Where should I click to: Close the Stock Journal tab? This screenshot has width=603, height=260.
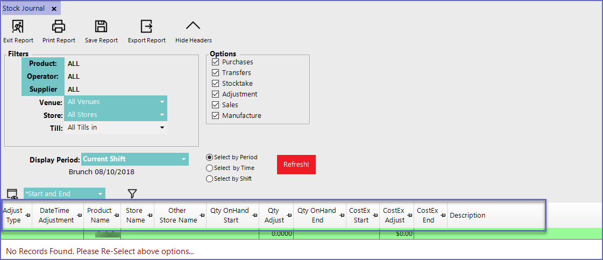tap(54, 9)
